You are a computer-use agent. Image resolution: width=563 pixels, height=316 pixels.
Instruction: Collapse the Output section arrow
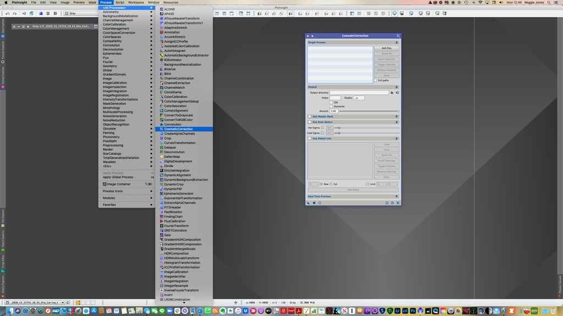(x=397, y=87)
